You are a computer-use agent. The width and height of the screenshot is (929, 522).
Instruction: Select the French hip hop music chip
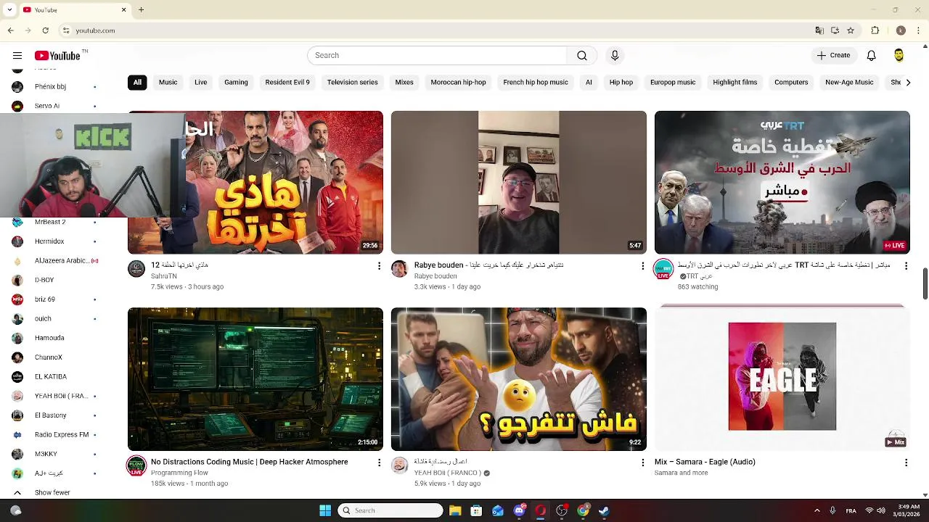pos(536,83)
